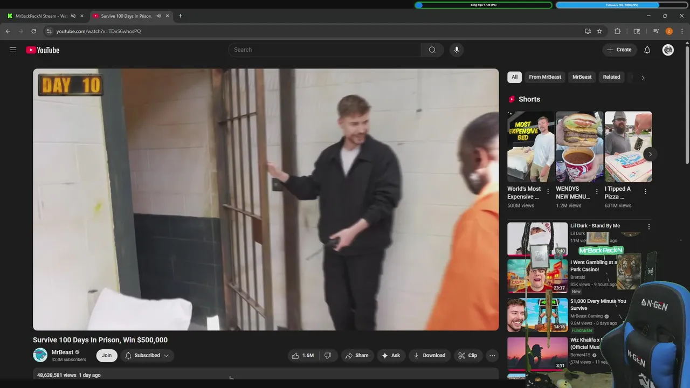Click into the YouTube search field
This screenshot has width=690, height=388.
325,50
